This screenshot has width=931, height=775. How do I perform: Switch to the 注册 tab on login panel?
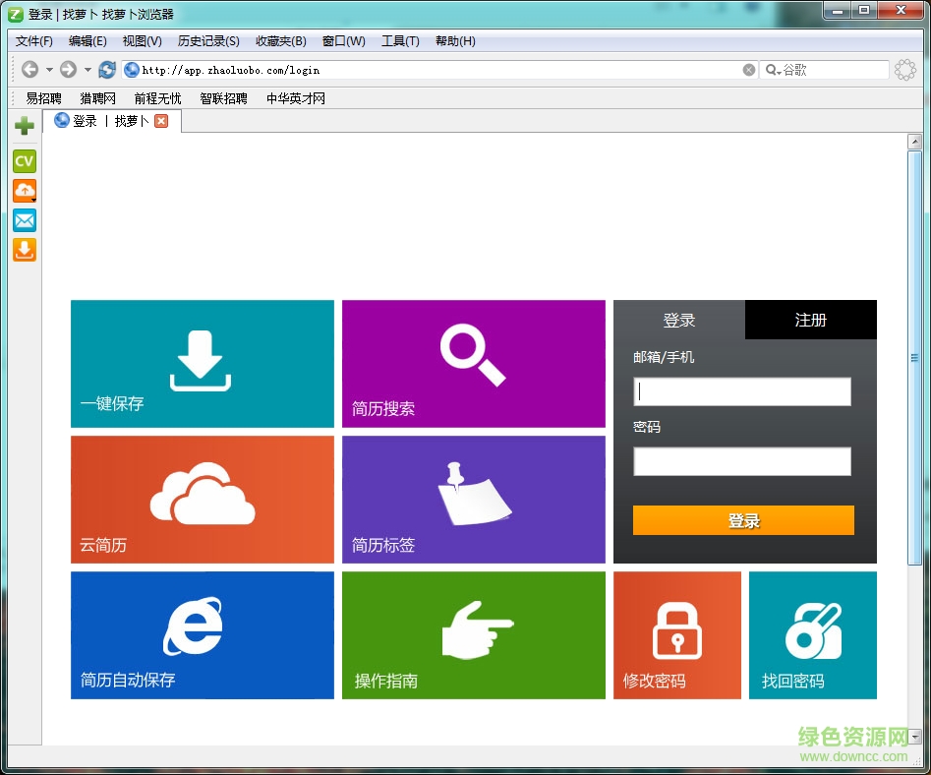[810, 320]
